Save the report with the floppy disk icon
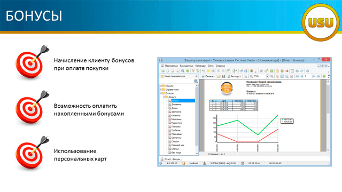 (x=223, y=76)
